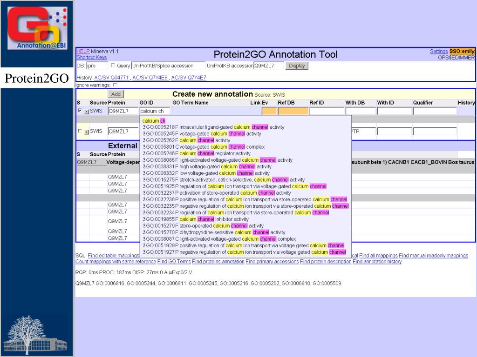Image resolution: width=477 pixels, height=357 pixels.
Task: Open history entry AC/SV:Q04771
Action: tap(112, 78)
